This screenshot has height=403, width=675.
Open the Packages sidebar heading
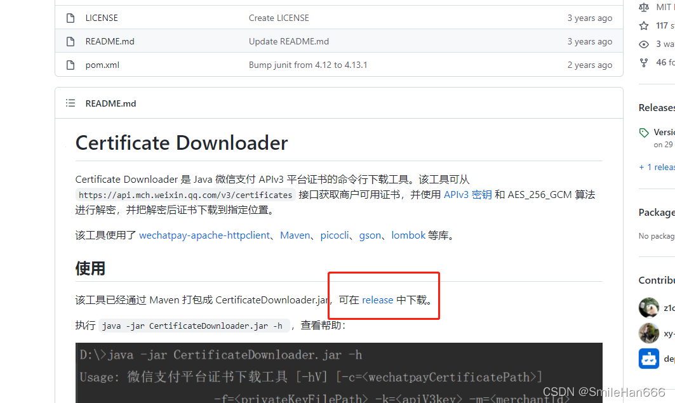click(x=657, y=213)
